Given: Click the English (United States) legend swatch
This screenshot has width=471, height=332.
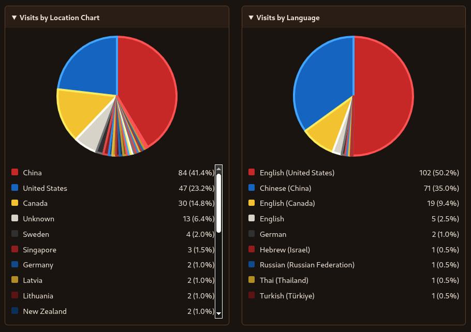Looking at the screenshot, I should [252, 172].
